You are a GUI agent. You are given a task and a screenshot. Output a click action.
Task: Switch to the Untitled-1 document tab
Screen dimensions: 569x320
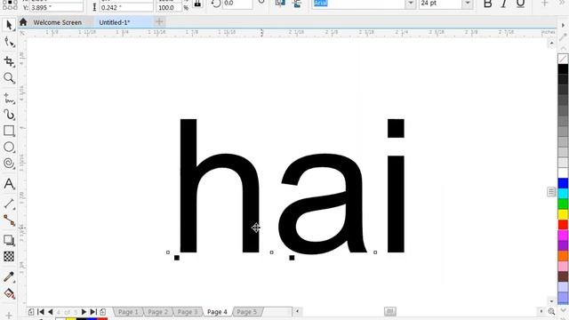(115, 22)
